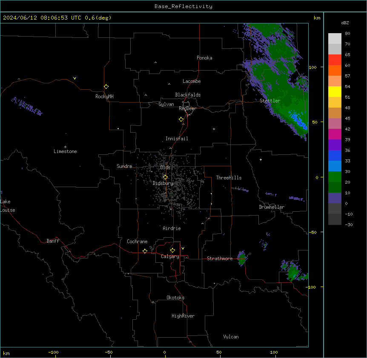Click the Okotoks label
The width and height of the screenshot is (367, 358).
(x=175, y=298)
